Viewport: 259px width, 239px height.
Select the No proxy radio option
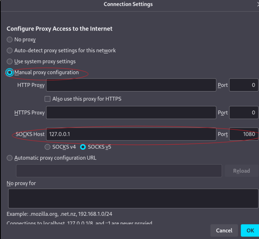click(10, 40)
